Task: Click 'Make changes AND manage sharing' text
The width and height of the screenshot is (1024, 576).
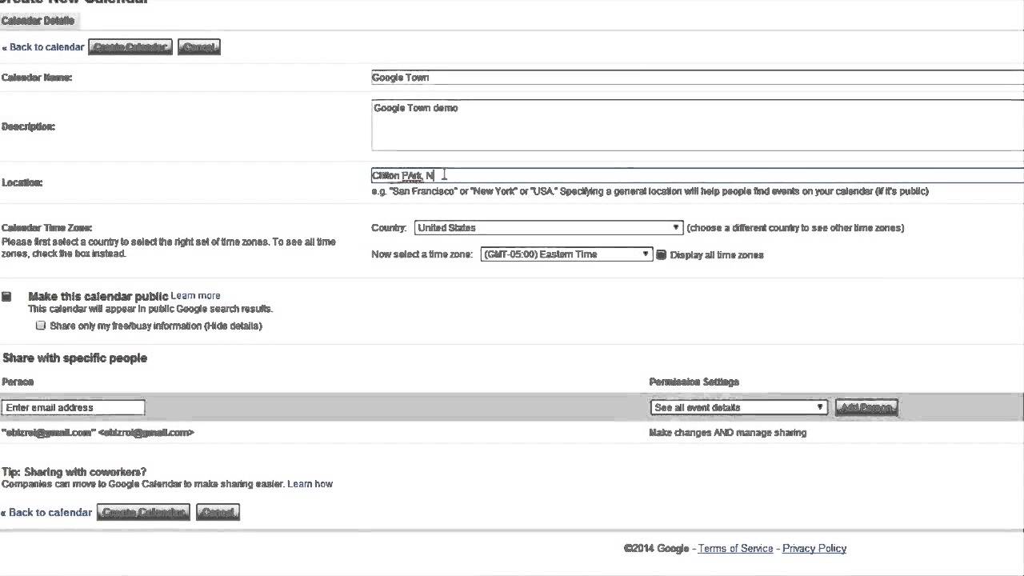Action: tap(728, 433)
